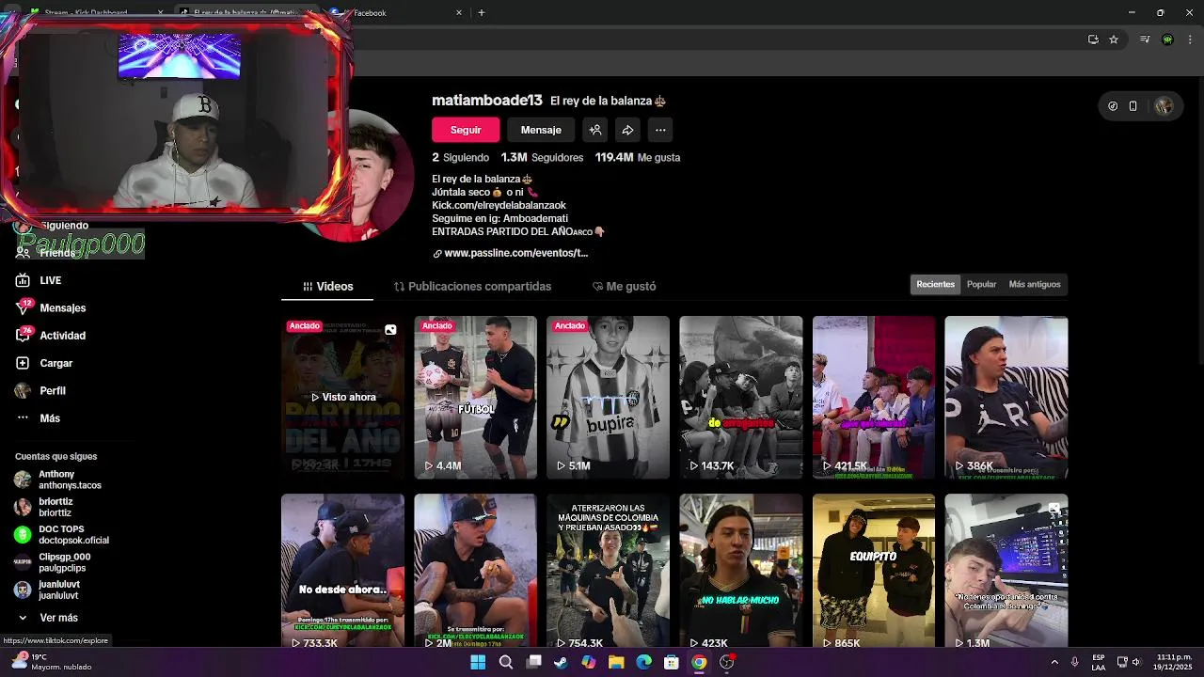Screen dimensions: 1204x677
Task: Open Microsoft Store from the taskbar
Action: [672, 662]
